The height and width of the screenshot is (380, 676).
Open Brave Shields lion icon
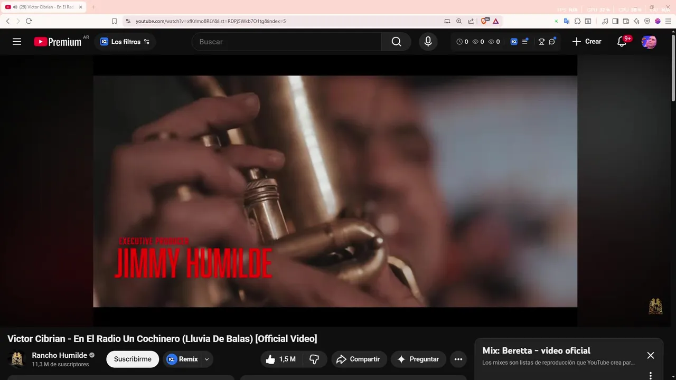point(484,21)
